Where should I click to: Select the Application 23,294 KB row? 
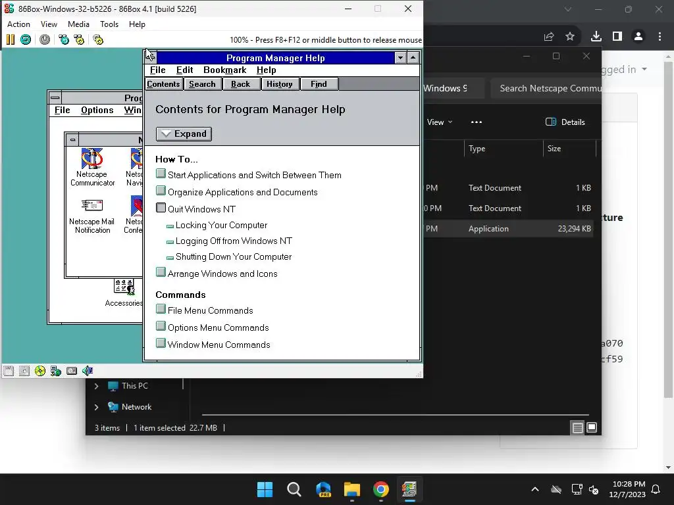point(509,228)
